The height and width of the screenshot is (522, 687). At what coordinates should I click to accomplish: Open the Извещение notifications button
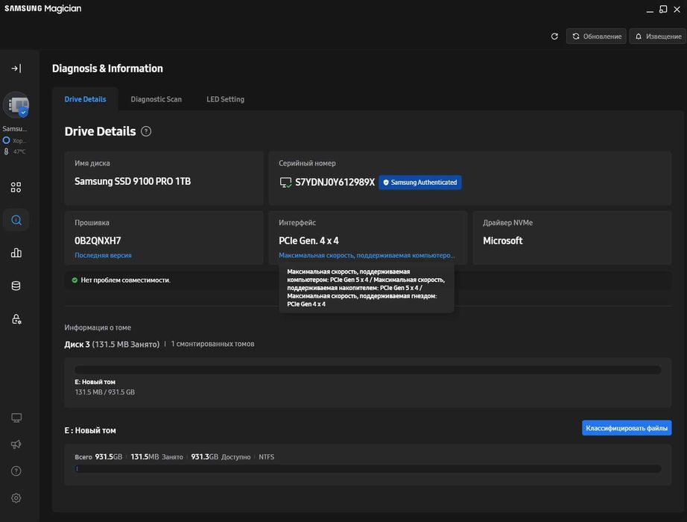click(x=657, y=37)
